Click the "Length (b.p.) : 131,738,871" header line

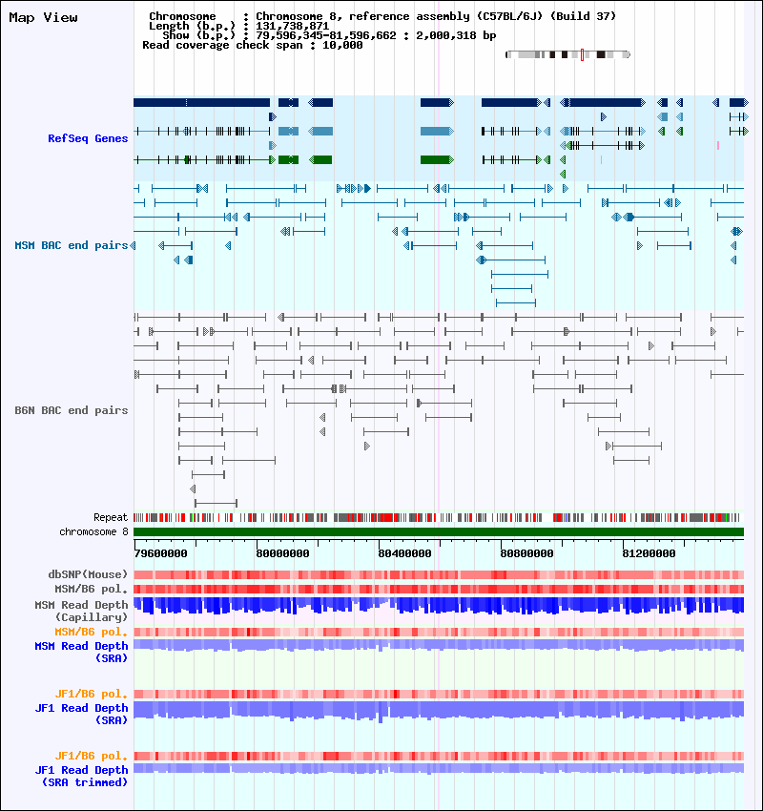(x=238, y=26)
